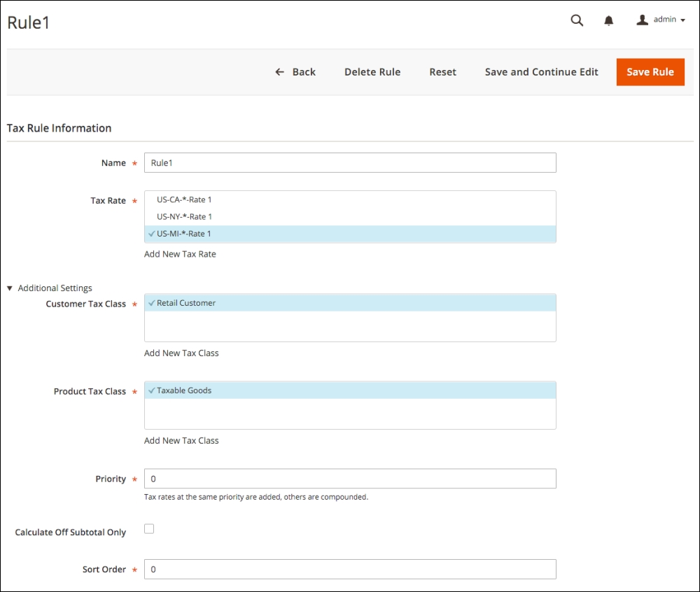Toggle Retail Customer tax class selection
Viewport: 700px width, 592px height.
click(x=186, y=303)
